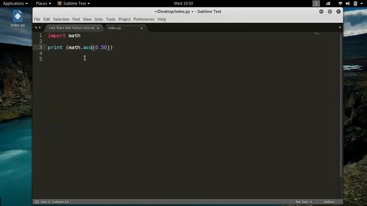Image resolution: width=367 pixels, height=206 pixels.
Task: Switch to the index.py tab
Action: 115,28
